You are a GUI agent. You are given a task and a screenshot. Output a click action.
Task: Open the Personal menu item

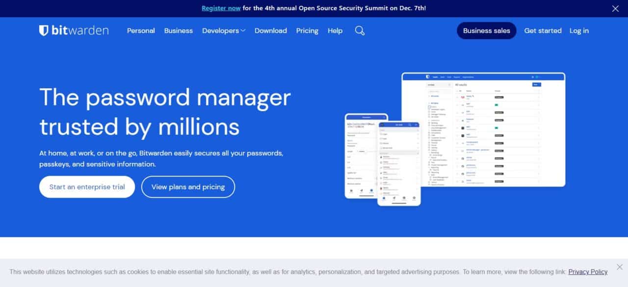pyautogui.click(x=141, y=30)
